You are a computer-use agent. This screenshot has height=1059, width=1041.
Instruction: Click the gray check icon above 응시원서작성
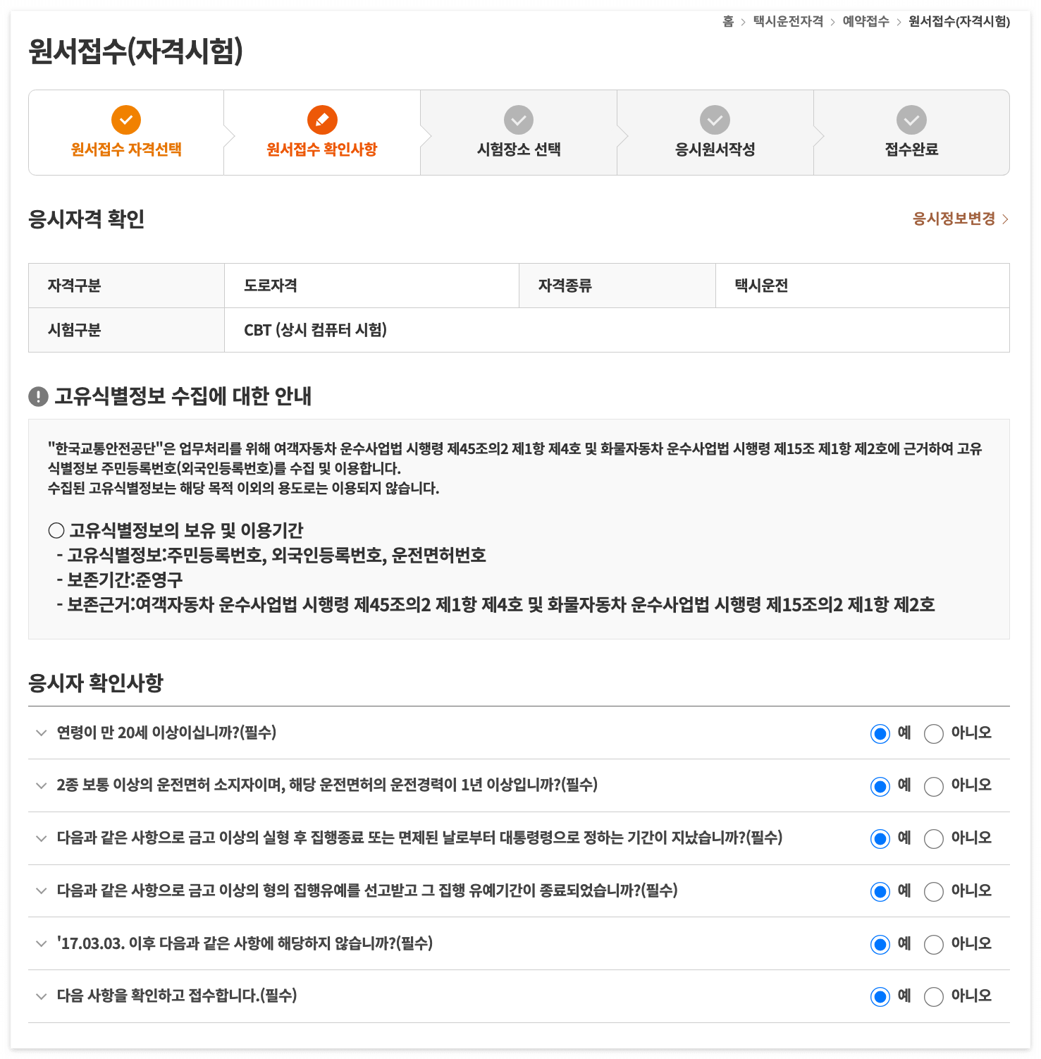pyautogui.click(x=715, y=120)
